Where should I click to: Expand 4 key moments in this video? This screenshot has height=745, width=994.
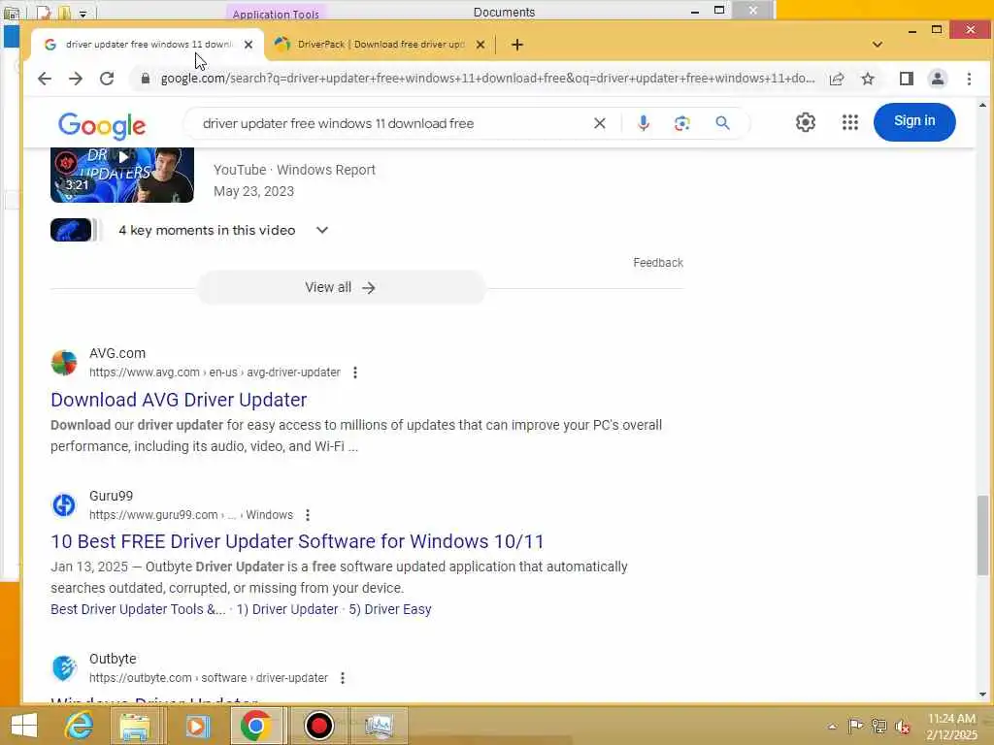pyautogui.click(x=322, y=230)
